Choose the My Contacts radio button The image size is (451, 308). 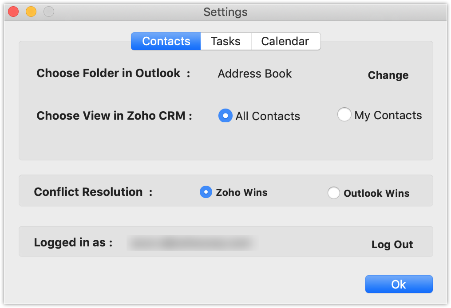point(344,115)
